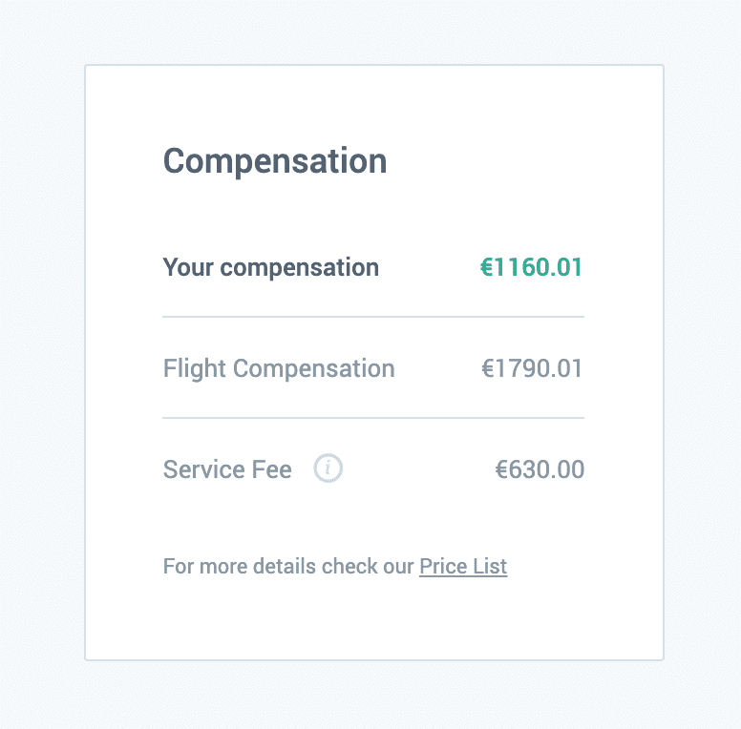Click the euro sign of the €630.00 fee
The height and width of the screenshot is (729, 741).
click(x=501, y=469)
